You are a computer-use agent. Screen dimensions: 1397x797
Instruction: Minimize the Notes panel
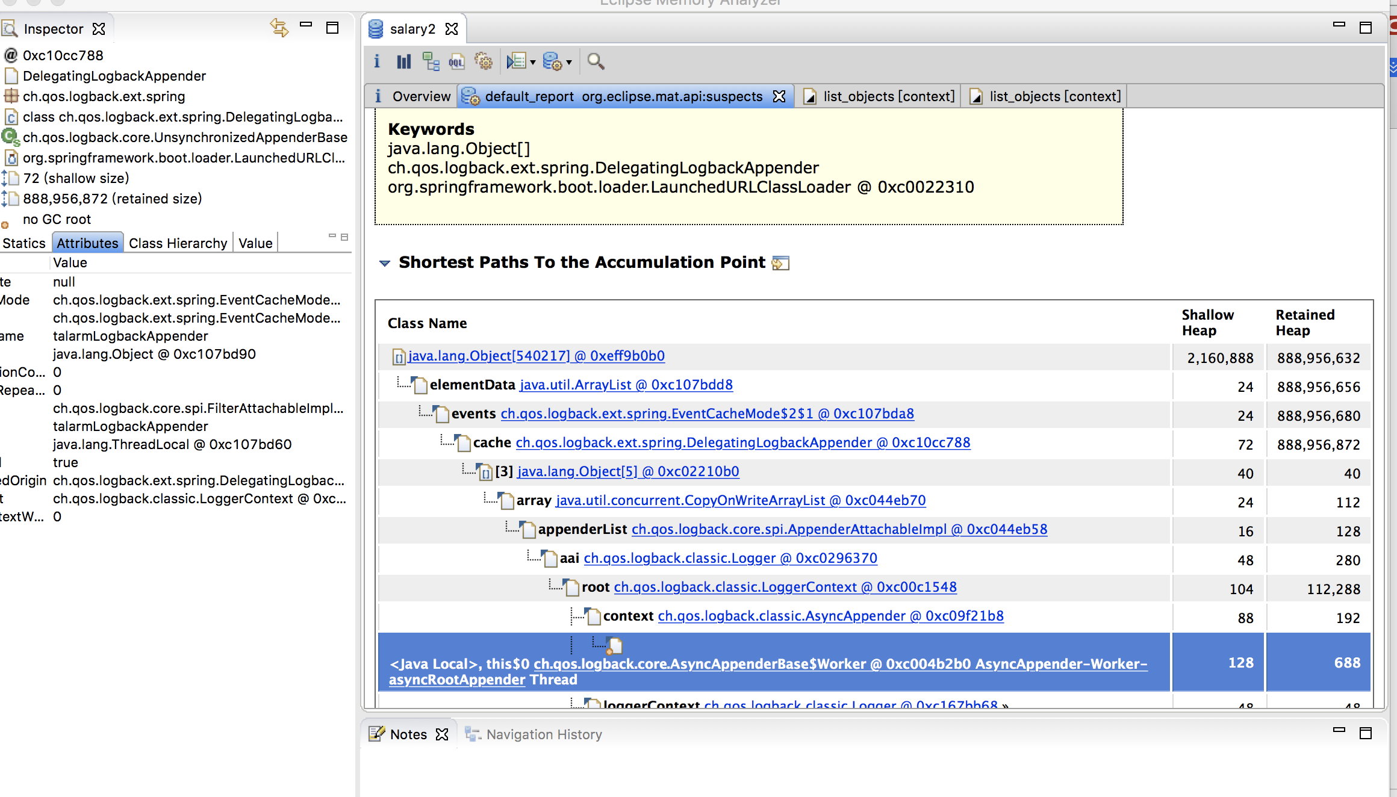pos(1339,730)
